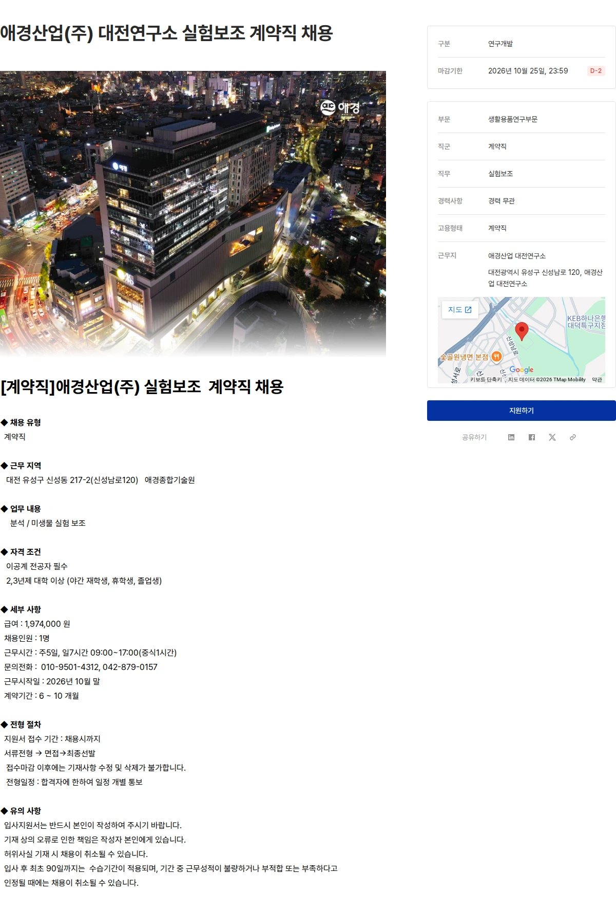This screenshot has width=616, height=911.
Task: Click the 서류전형 → 면접→최종선발 line
Action: [x=50, y=753]
